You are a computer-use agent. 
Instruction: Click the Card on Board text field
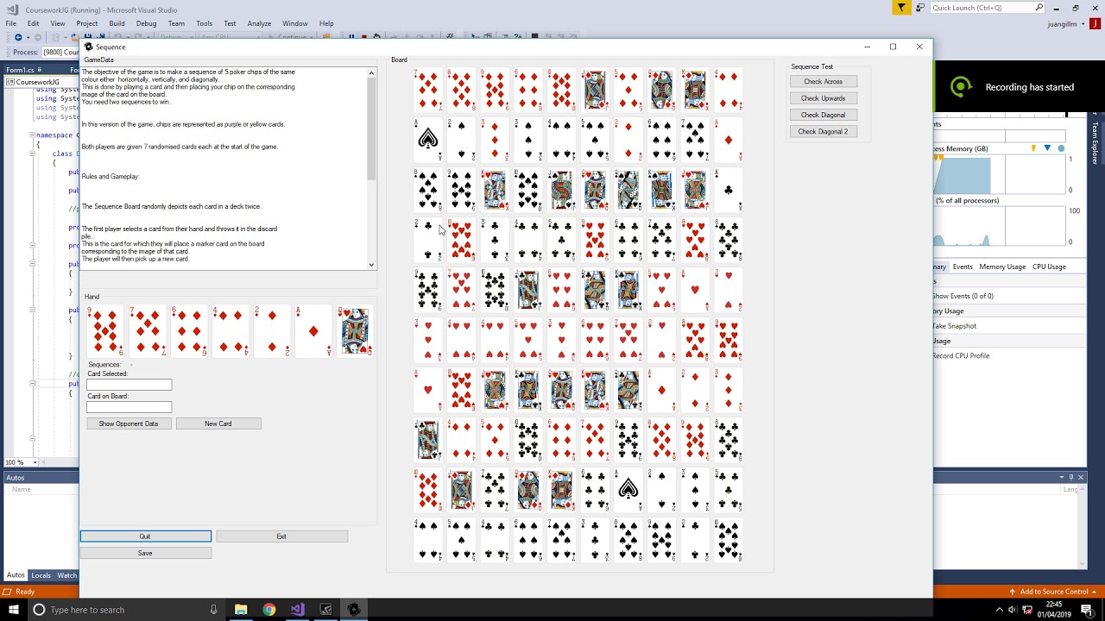129,407
